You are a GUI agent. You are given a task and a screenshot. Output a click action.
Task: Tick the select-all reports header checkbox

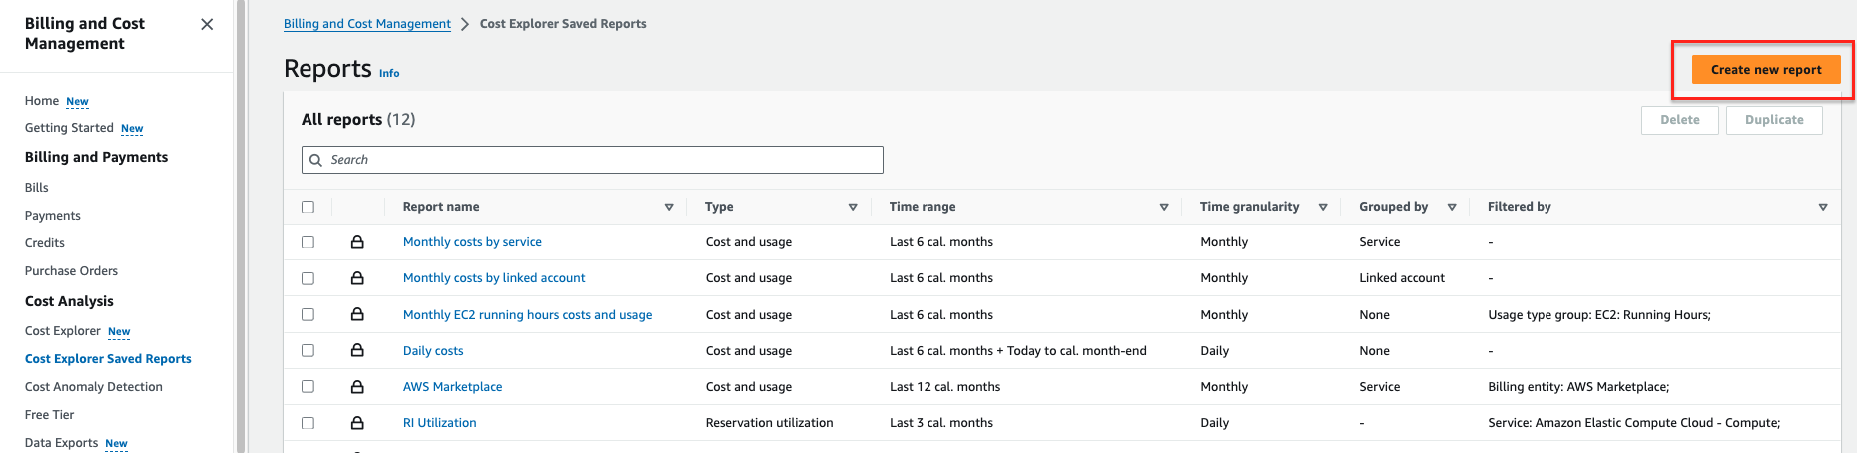pyautogui.click(x=308, y=207)
